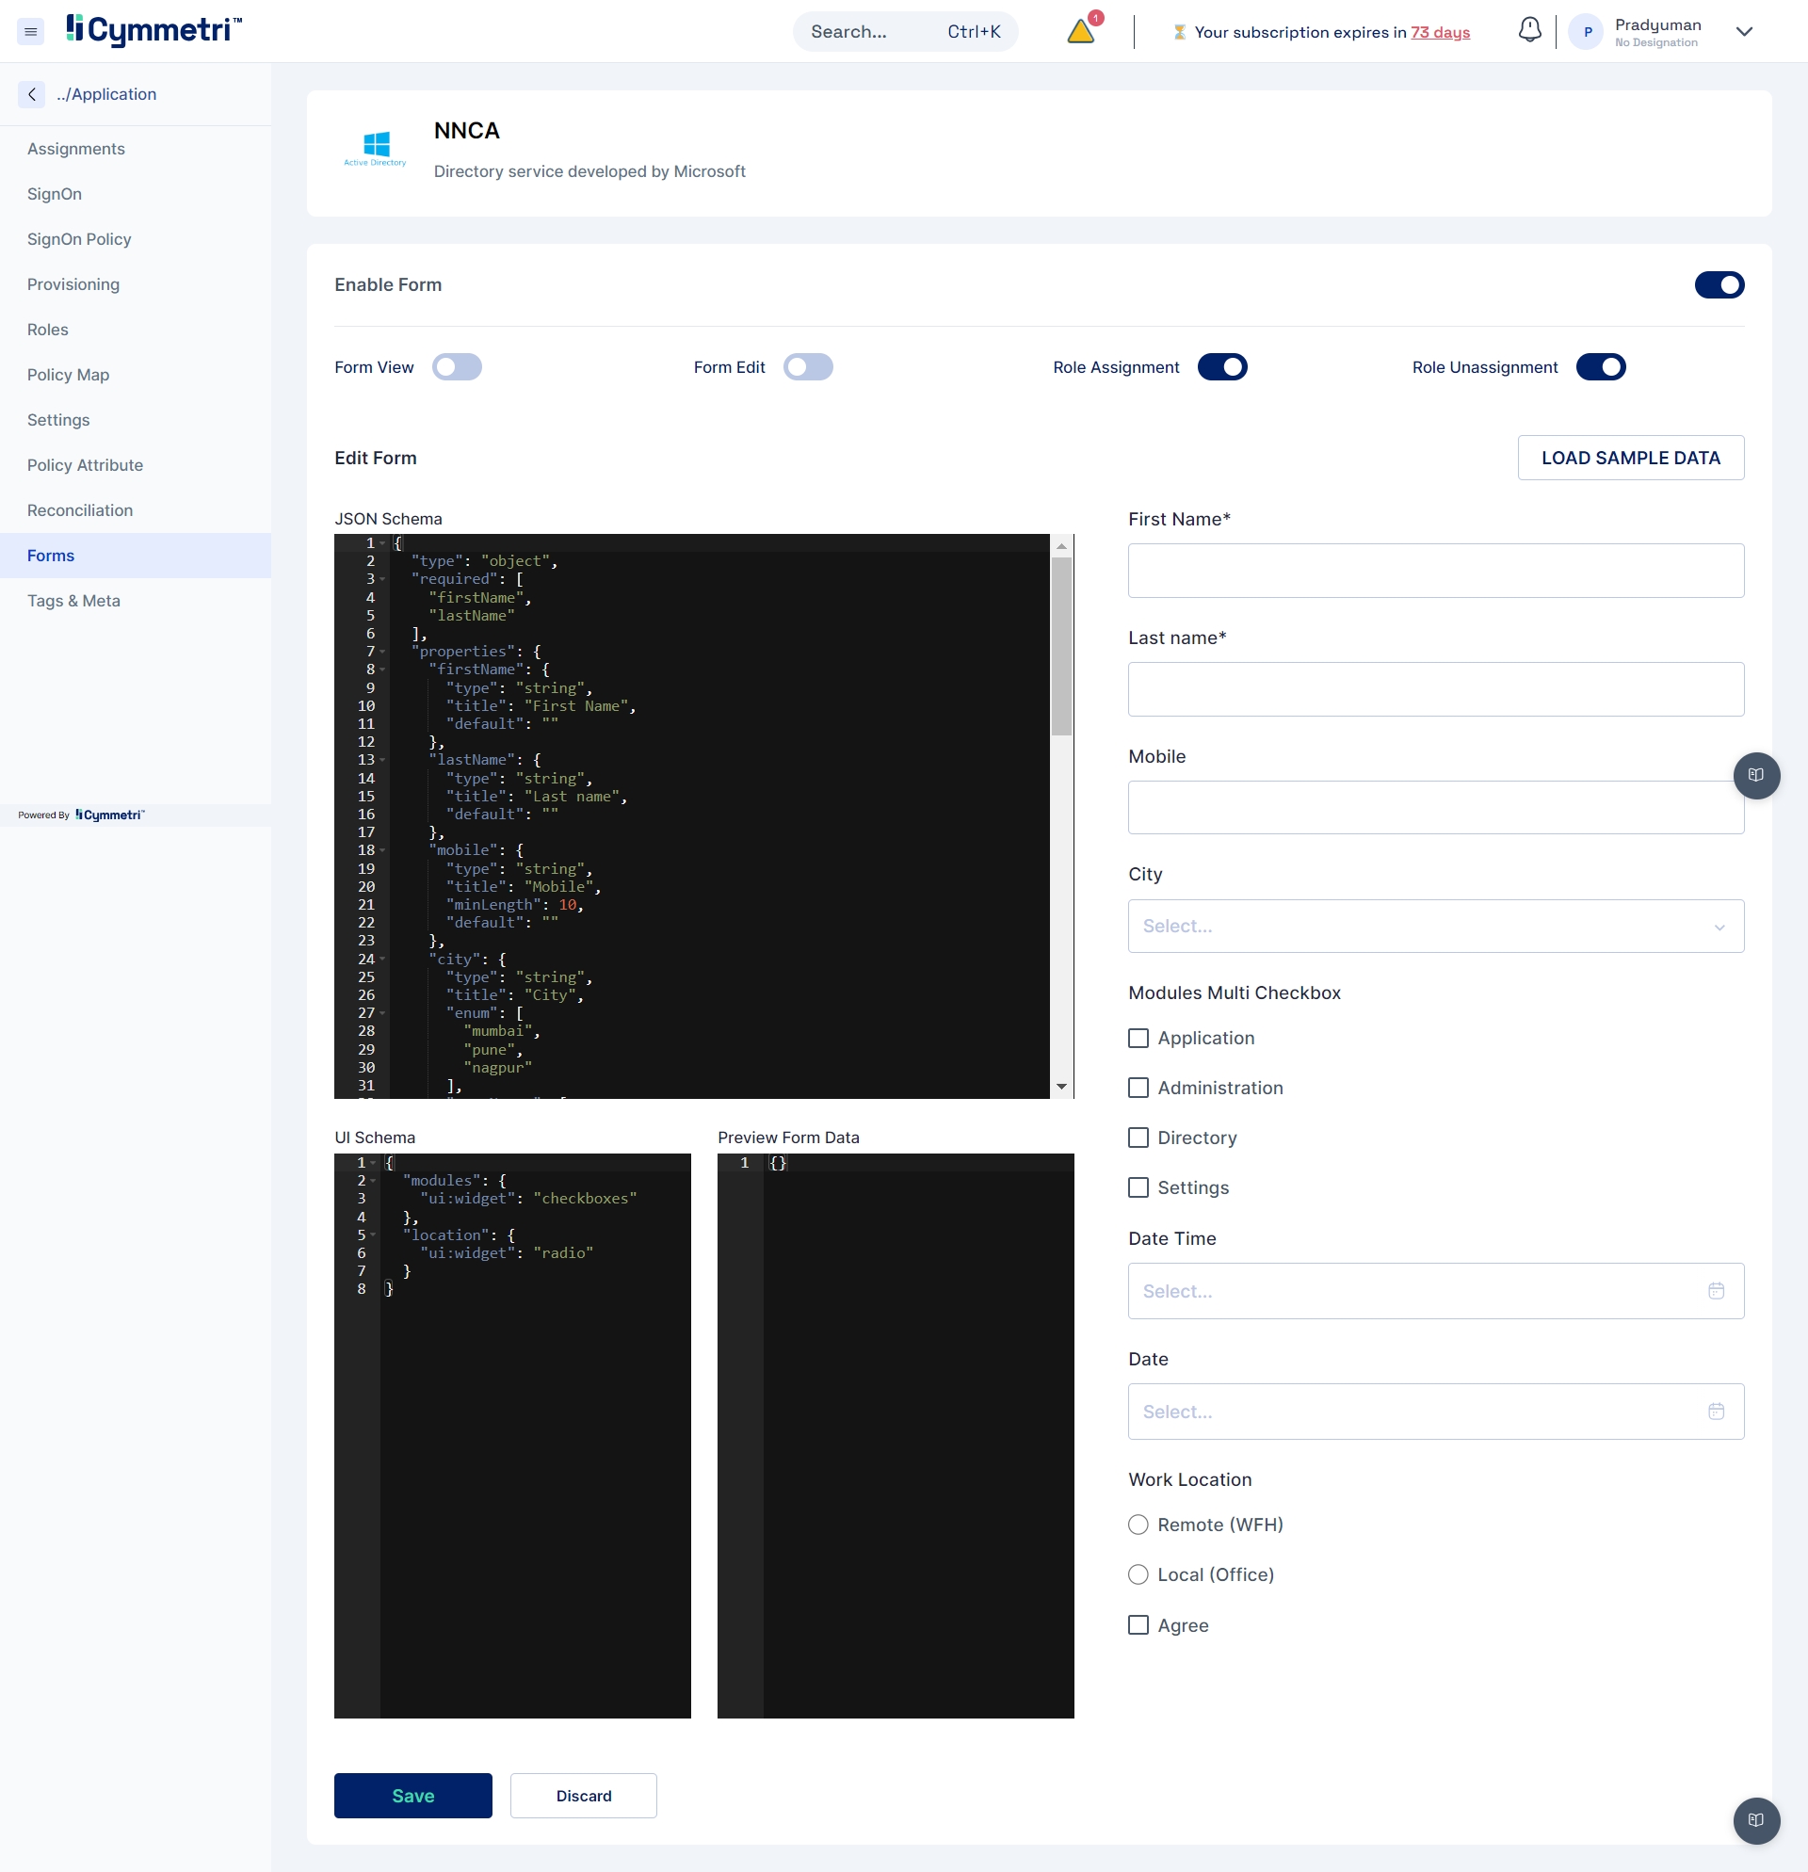The image size is (1808, 1872).
Task: Turn on the Form View toggle
Action: tap(457, 366)
